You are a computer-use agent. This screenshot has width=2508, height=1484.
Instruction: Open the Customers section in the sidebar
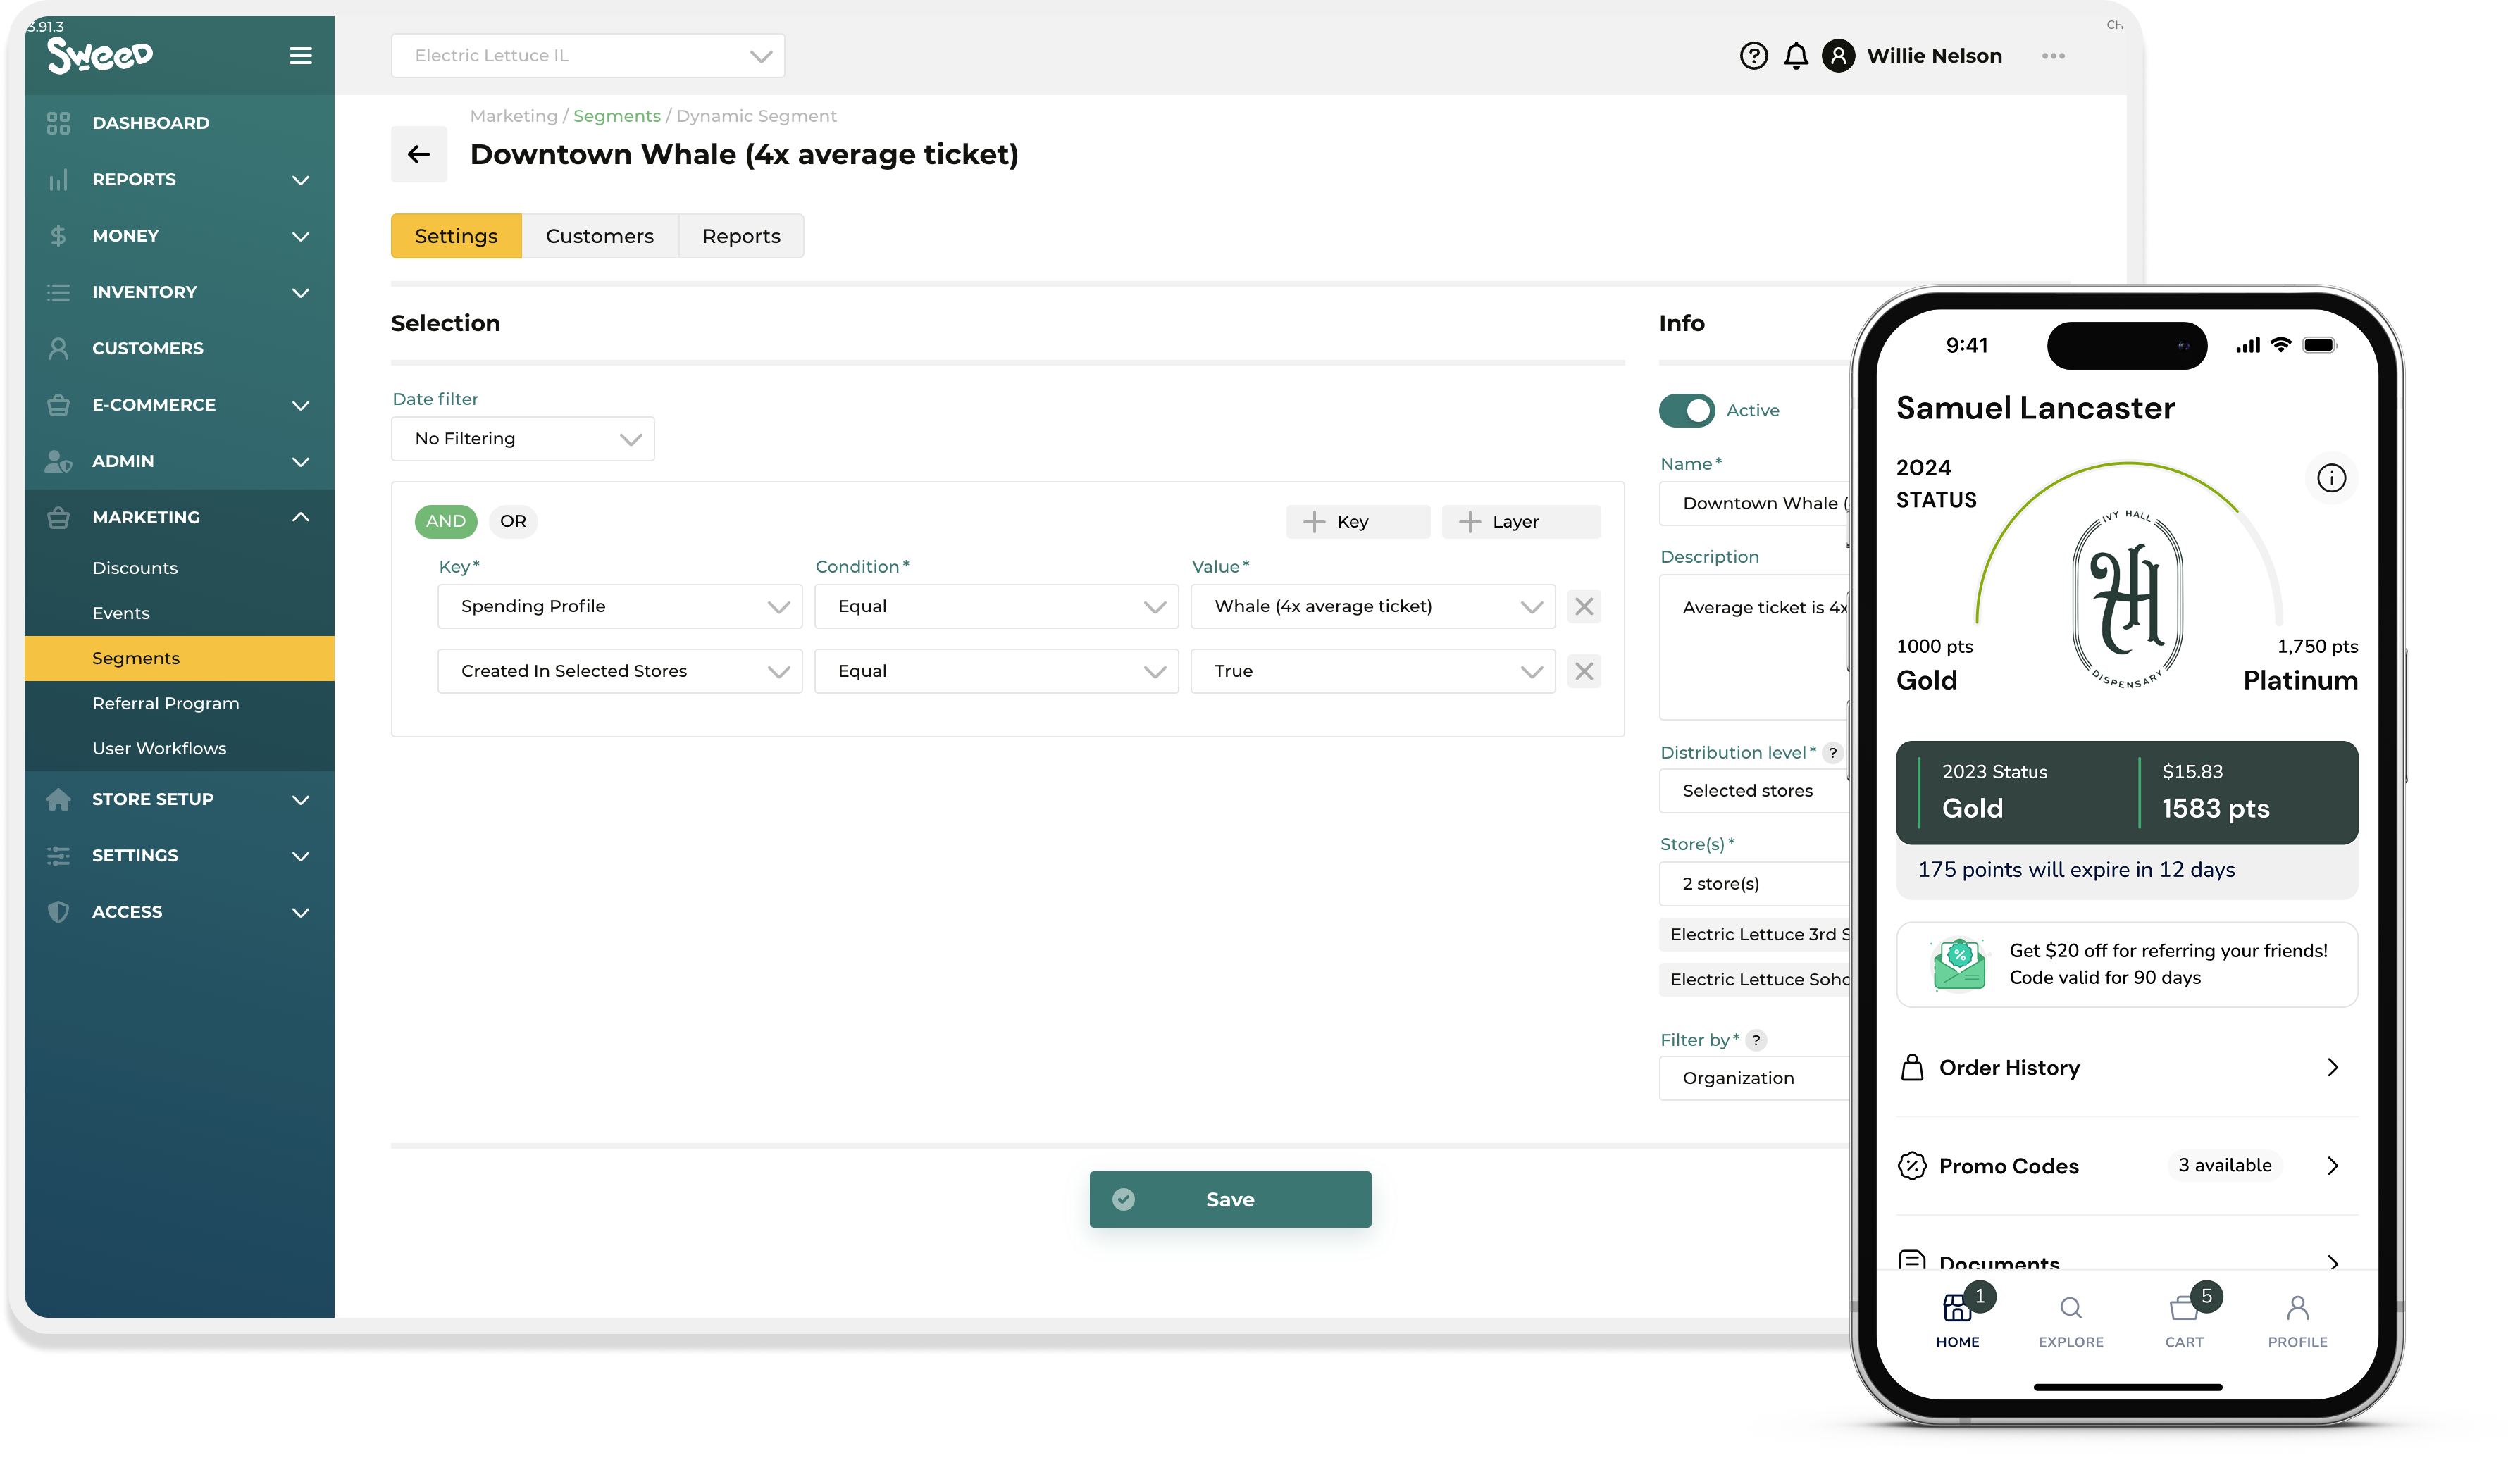point(148,348)
